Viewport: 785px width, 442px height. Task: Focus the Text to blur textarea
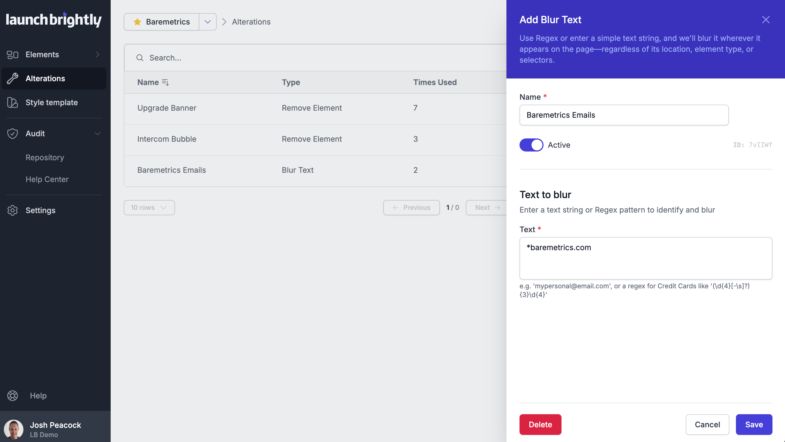(646, 258)
